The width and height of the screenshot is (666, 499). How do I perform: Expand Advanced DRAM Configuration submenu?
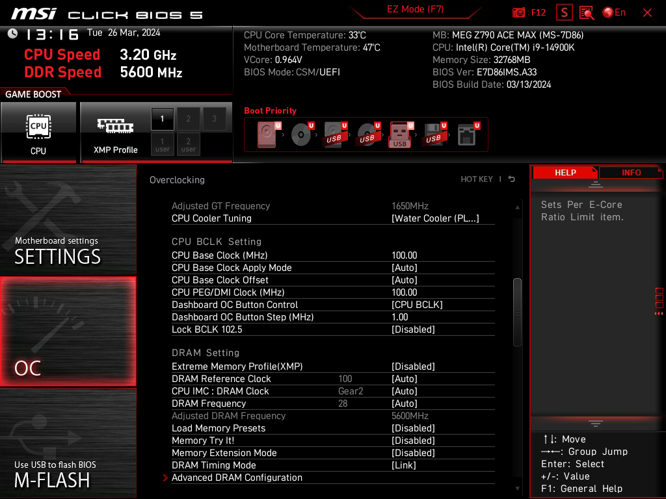pos(333,478)
